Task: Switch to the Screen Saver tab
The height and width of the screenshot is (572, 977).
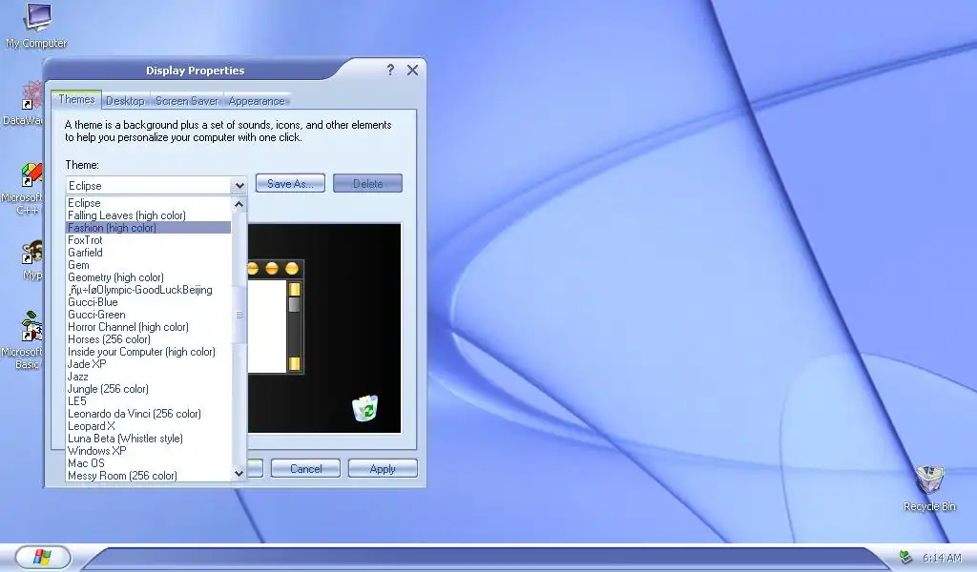Action: point(187,101)
